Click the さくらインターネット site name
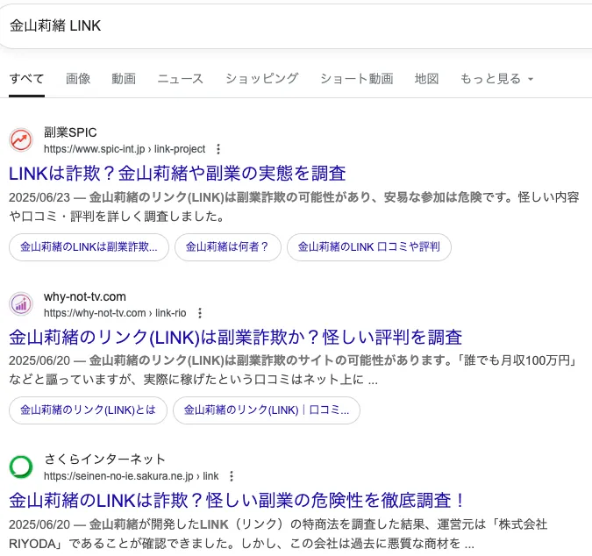This screenshot has width=592, height=556. click(104, 460)
